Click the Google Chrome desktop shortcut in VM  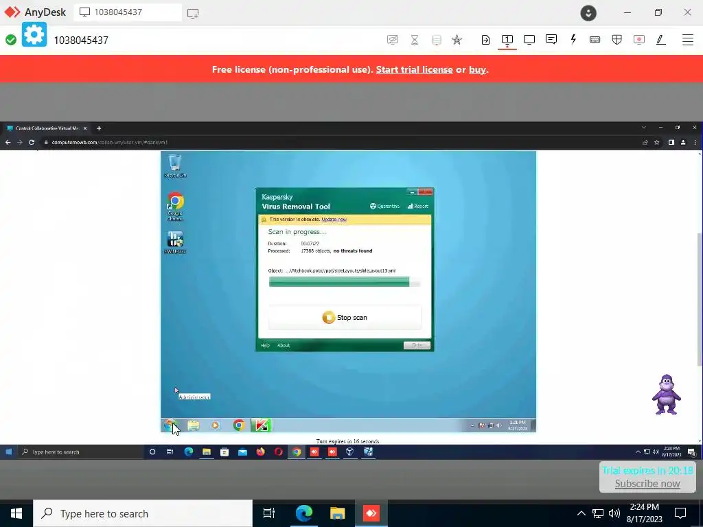175,207
